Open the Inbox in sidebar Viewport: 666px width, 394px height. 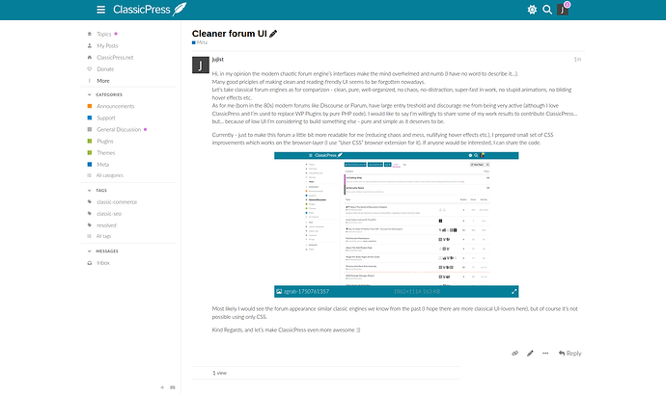(102, 263)
